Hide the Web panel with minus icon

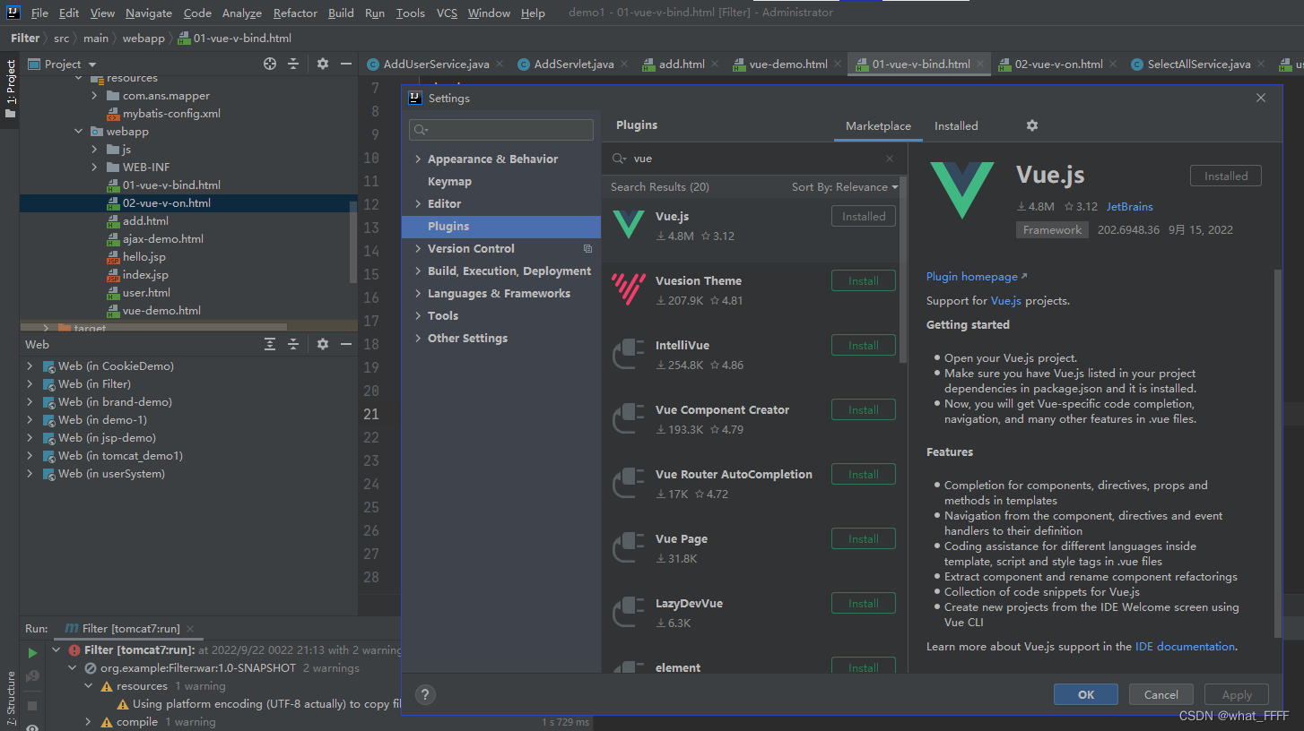click(344, 344)
